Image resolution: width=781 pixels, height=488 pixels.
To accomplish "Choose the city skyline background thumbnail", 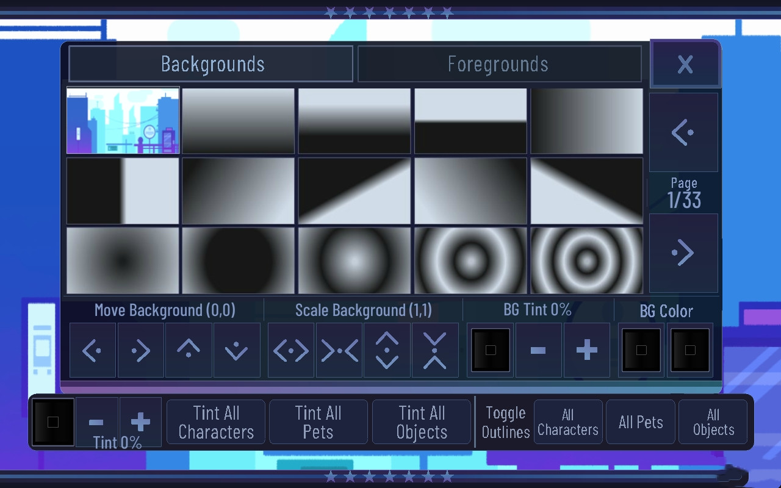I will (123, 120).
